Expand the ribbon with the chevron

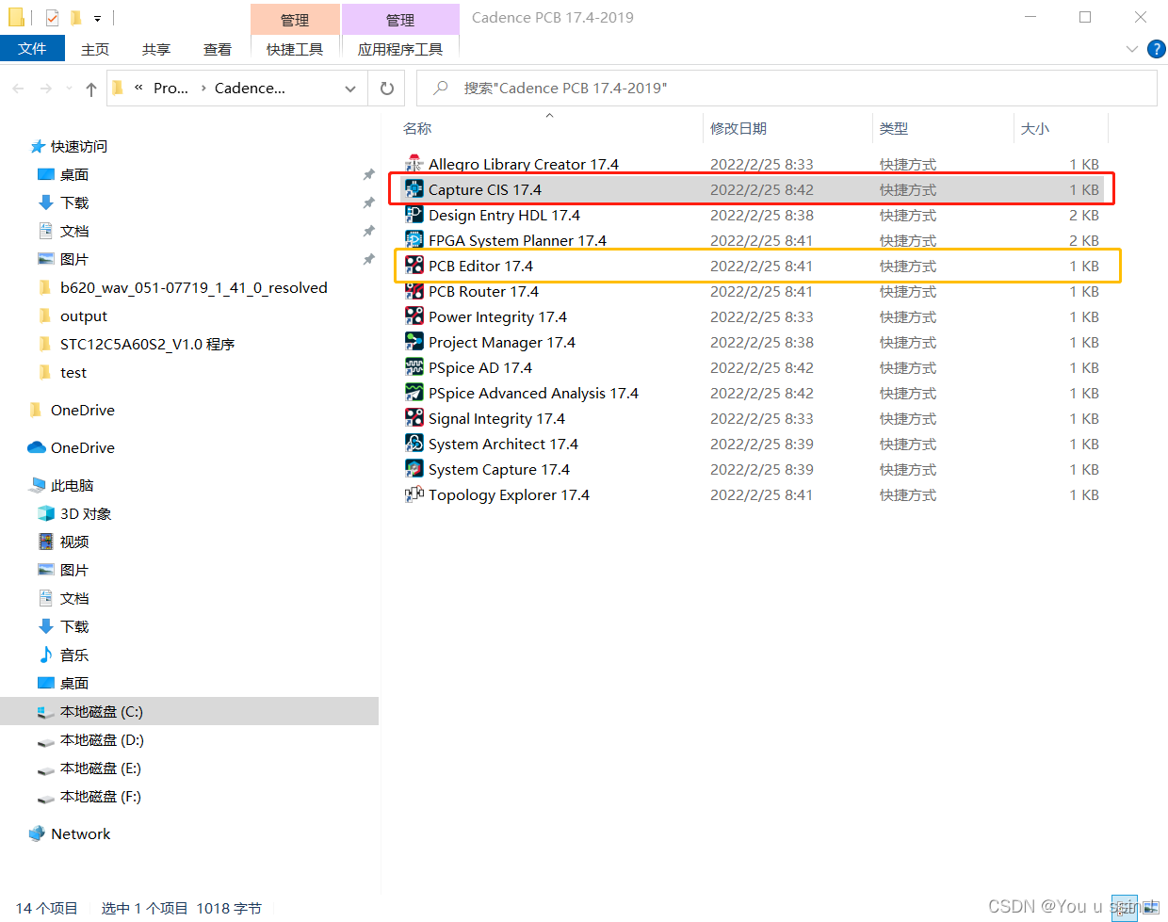pos(1132,49)
